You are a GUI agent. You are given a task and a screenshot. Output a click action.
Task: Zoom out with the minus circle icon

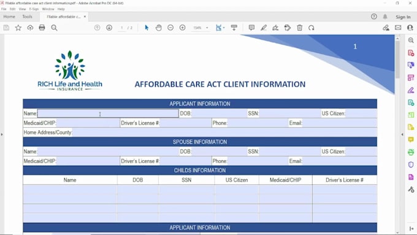click(170, 28)
